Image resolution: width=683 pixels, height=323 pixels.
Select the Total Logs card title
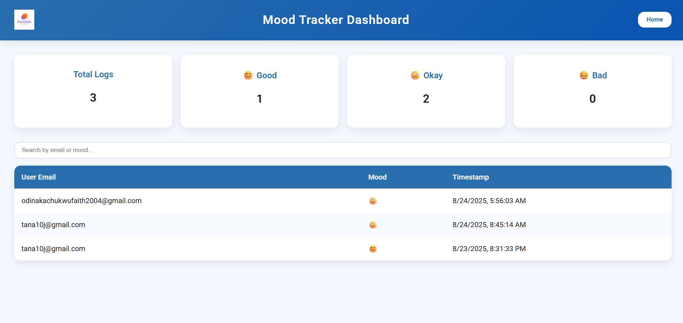[93, 74]
